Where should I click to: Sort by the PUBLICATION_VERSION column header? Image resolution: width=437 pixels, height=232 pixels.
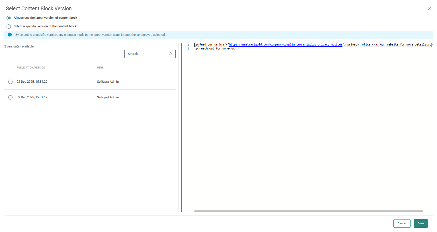coord(31,68)
